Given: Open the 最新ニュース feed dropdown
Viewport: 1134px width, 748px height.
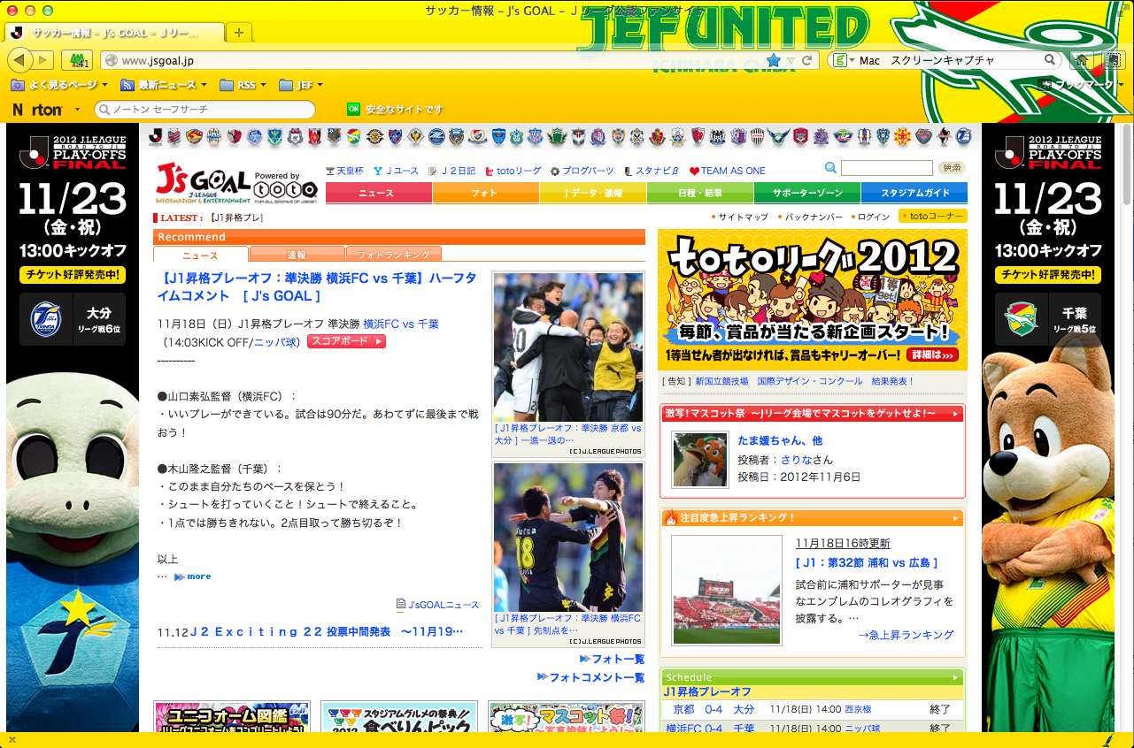Looking at the screenshot, I should [165, 85].
